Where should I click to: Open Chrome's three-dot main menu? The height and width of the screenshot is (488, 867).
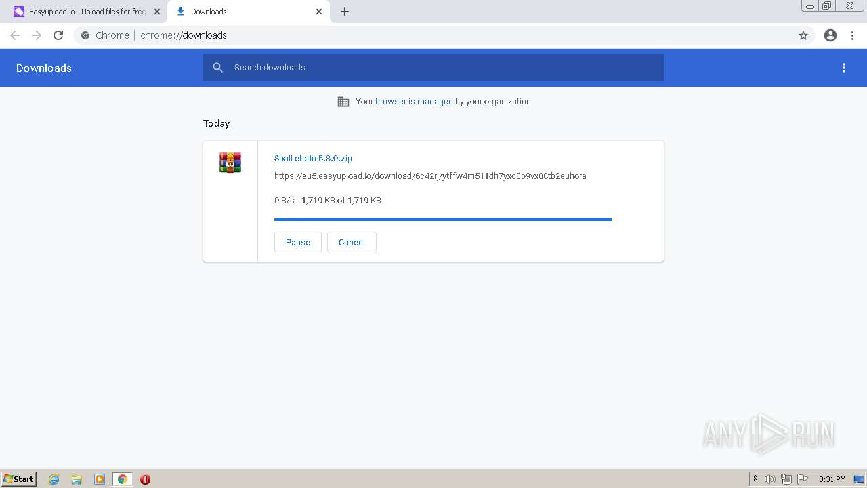pos(853,35)
